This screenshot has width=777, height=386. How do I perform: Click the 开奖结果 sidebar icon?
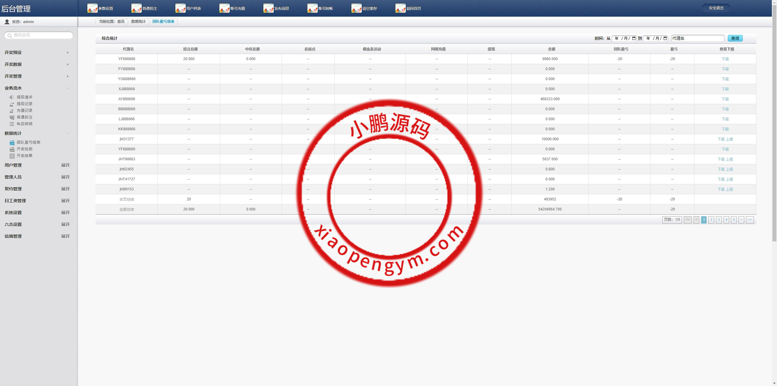[x=12, y=156]
